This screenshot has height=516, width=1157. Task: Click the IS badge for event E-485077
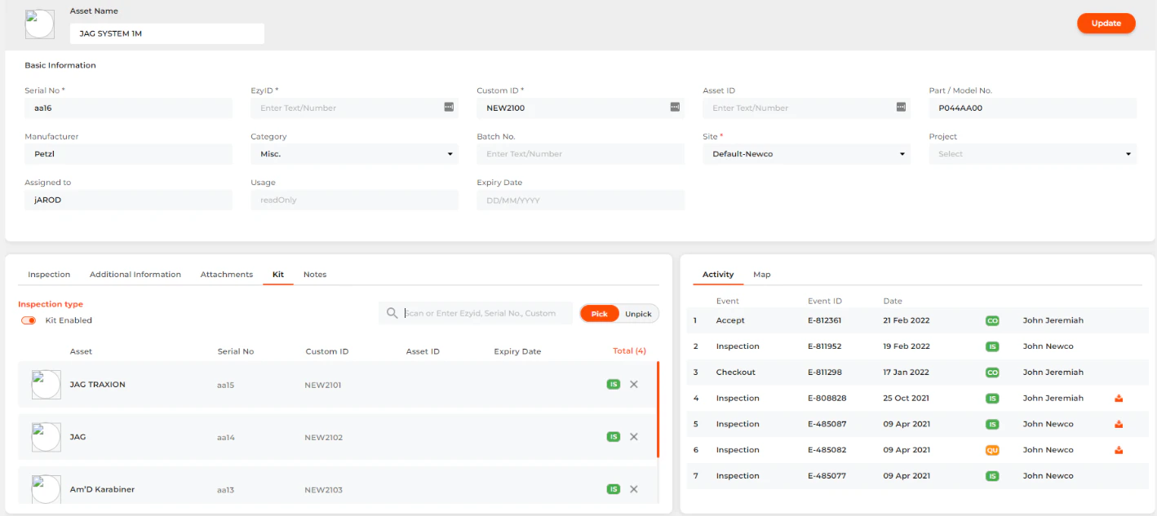pos(992,476)
